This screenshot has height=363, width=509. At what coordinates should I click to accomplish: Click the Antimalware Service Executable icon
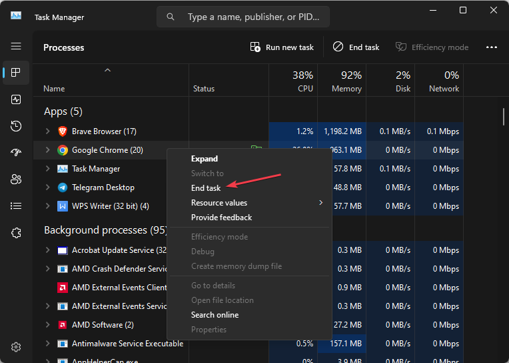63,344
